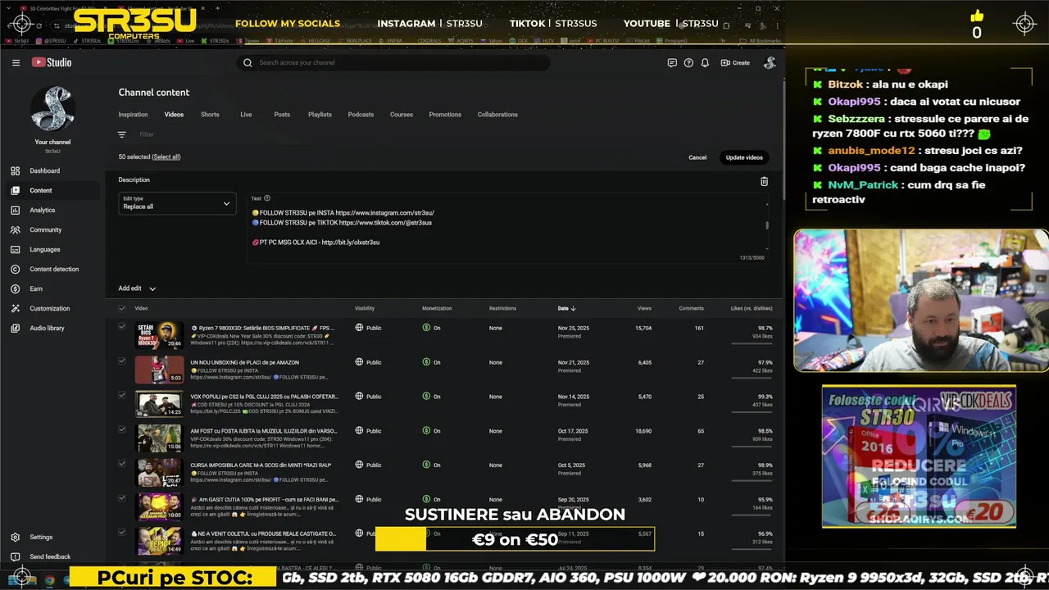Switch to the Posts tab
The height and width of the screenshot is (590, 1049).
point(282,115)
